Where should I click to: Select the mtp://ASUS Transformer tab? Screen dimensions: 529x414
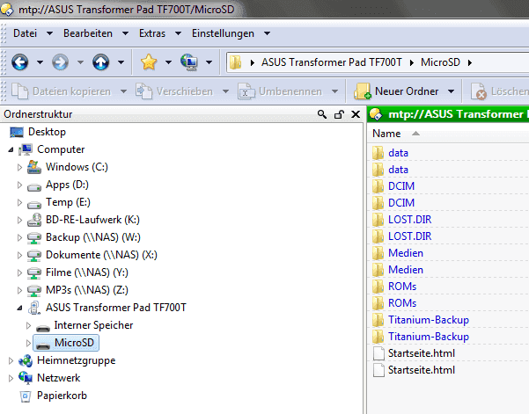448,114
